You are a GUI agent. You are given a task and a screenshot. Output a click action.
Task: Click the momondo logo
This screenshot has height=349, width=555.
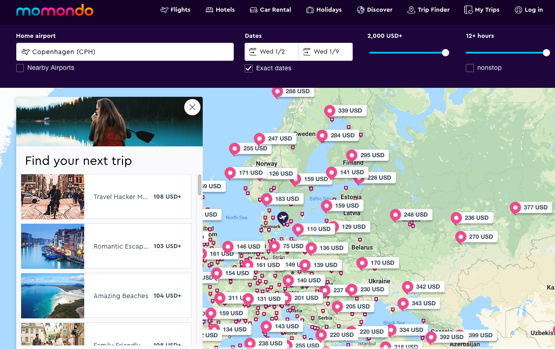tap(55, 10)
